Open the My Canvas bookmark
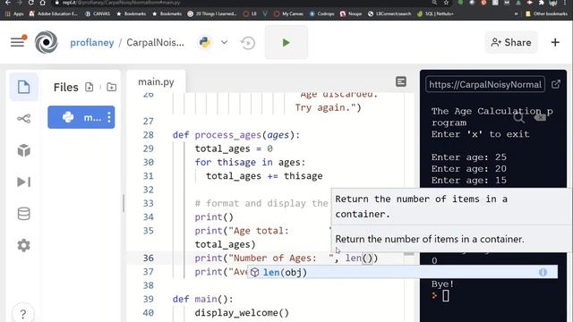The image size is (573, 322). pos(288,14)
